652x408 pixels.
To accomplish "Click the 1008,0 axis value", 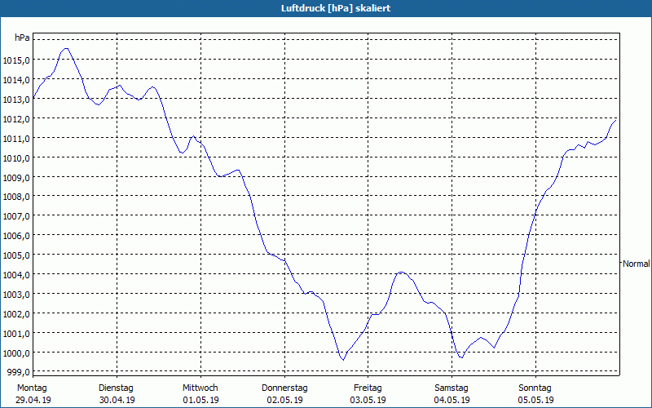I will [16, 197].
